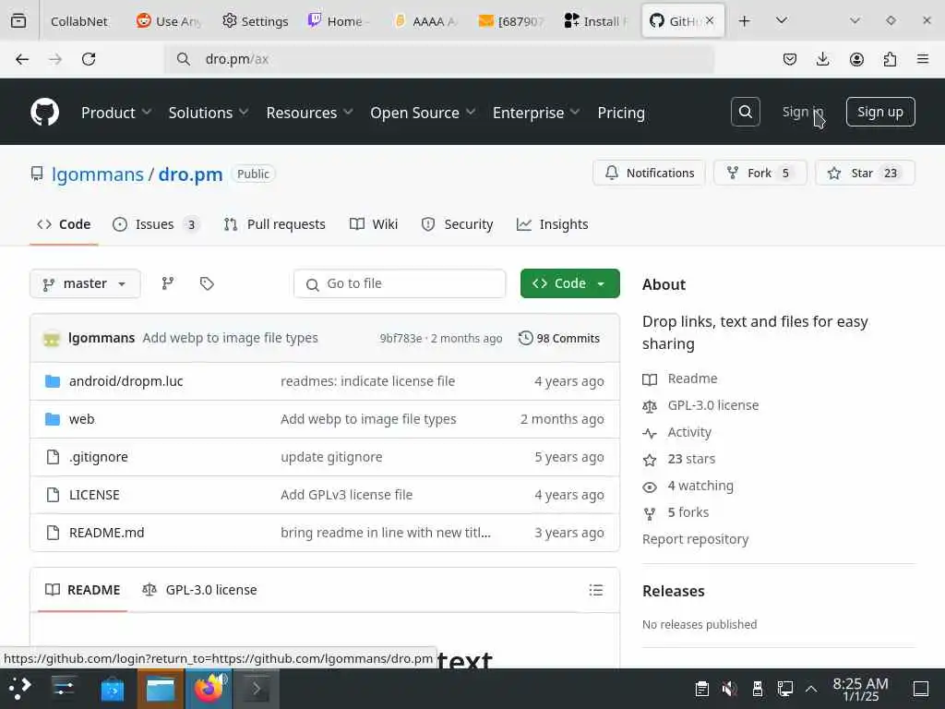The width and height of the screenshot is (945, 709).
Task: Open the Pull requests tab
Action: [274, 224]
